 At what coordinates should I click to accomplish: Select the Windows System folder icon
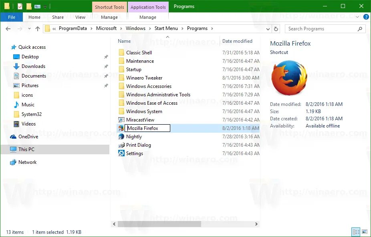(x=121, y=112)
